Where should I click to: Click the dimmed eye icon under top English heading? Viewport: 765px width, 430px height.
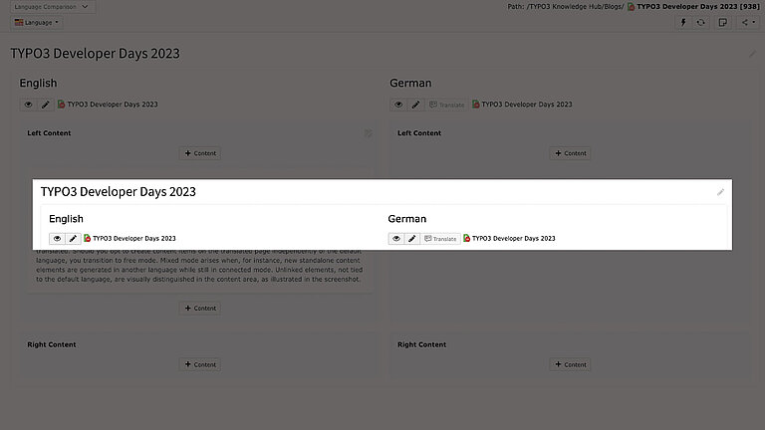tap(28, 105)
